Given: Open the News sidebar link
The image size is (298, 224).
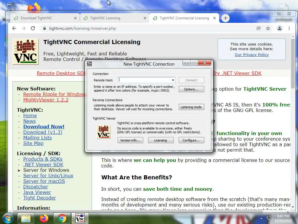Looking at the screenshot, I should (x=29, y=121).
